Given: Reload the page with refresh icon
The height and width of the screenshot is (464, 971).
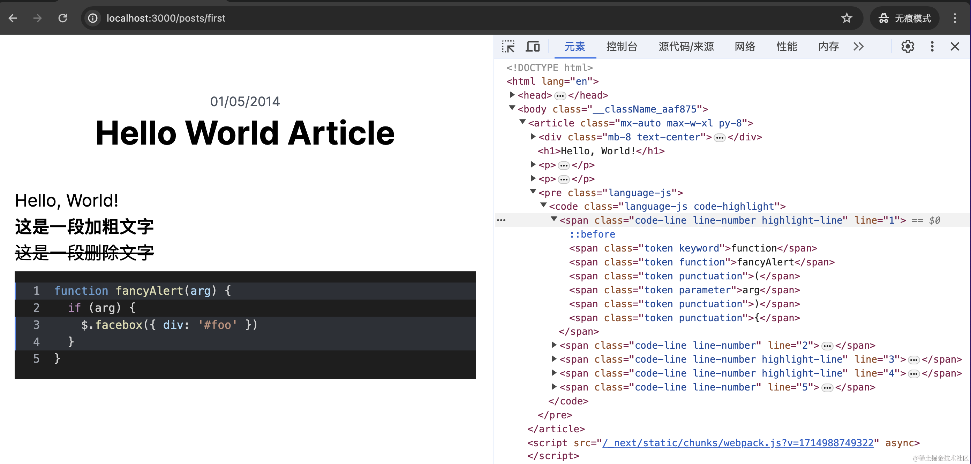Looking at the screenshot, I should click(x=62, y=18).
